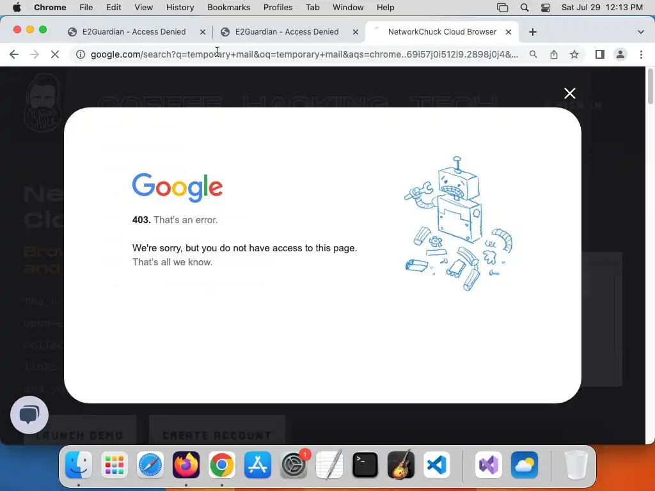Close first E2Guardian tab
655x491 pixels.
[x=203, y=32]
